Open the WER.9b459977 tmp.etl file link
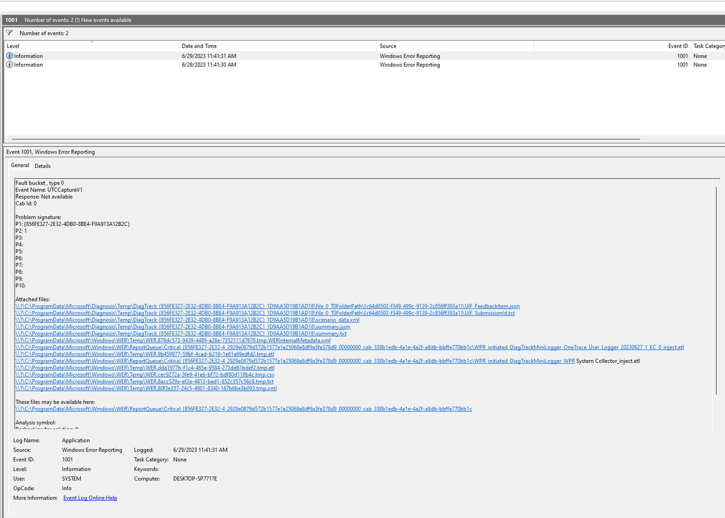725x518 pixels. 144,354
